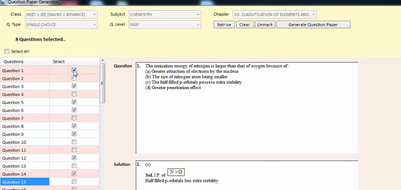Select Question 7 row in list
401x190 pixels.
tap(25, 118)
